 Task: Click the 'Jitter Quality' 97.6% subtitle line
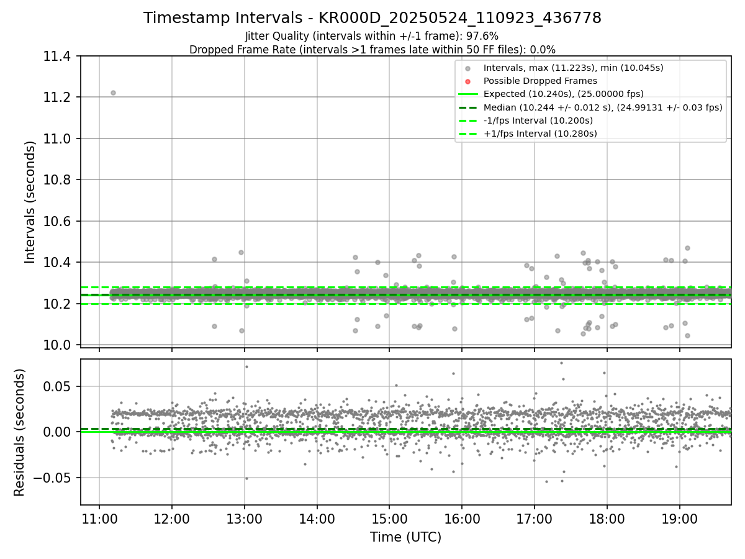372,37
